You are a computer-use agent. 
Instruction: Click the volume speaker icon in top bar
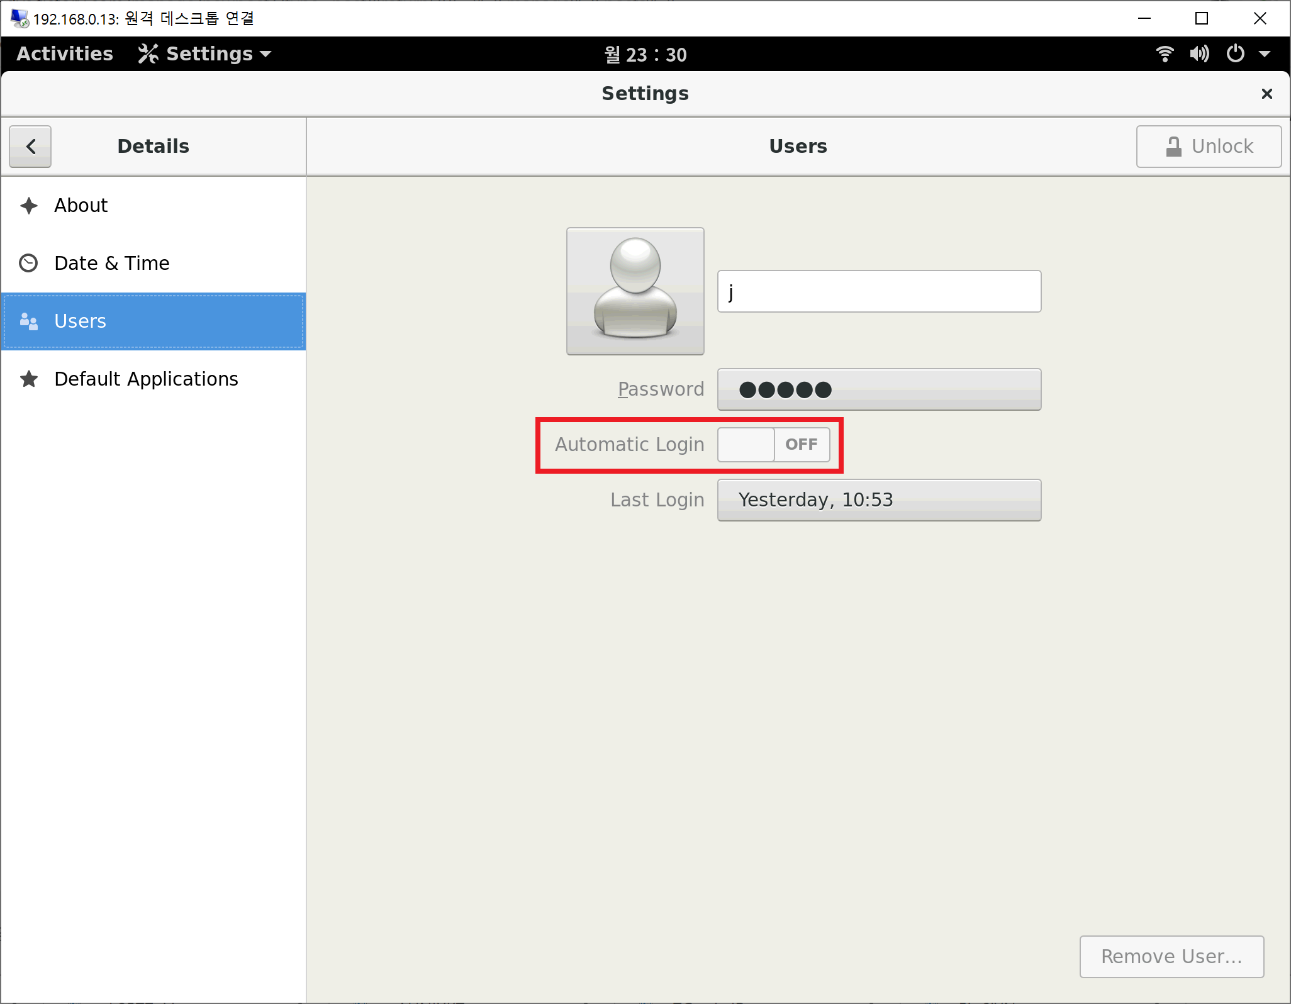[1199, 54]
